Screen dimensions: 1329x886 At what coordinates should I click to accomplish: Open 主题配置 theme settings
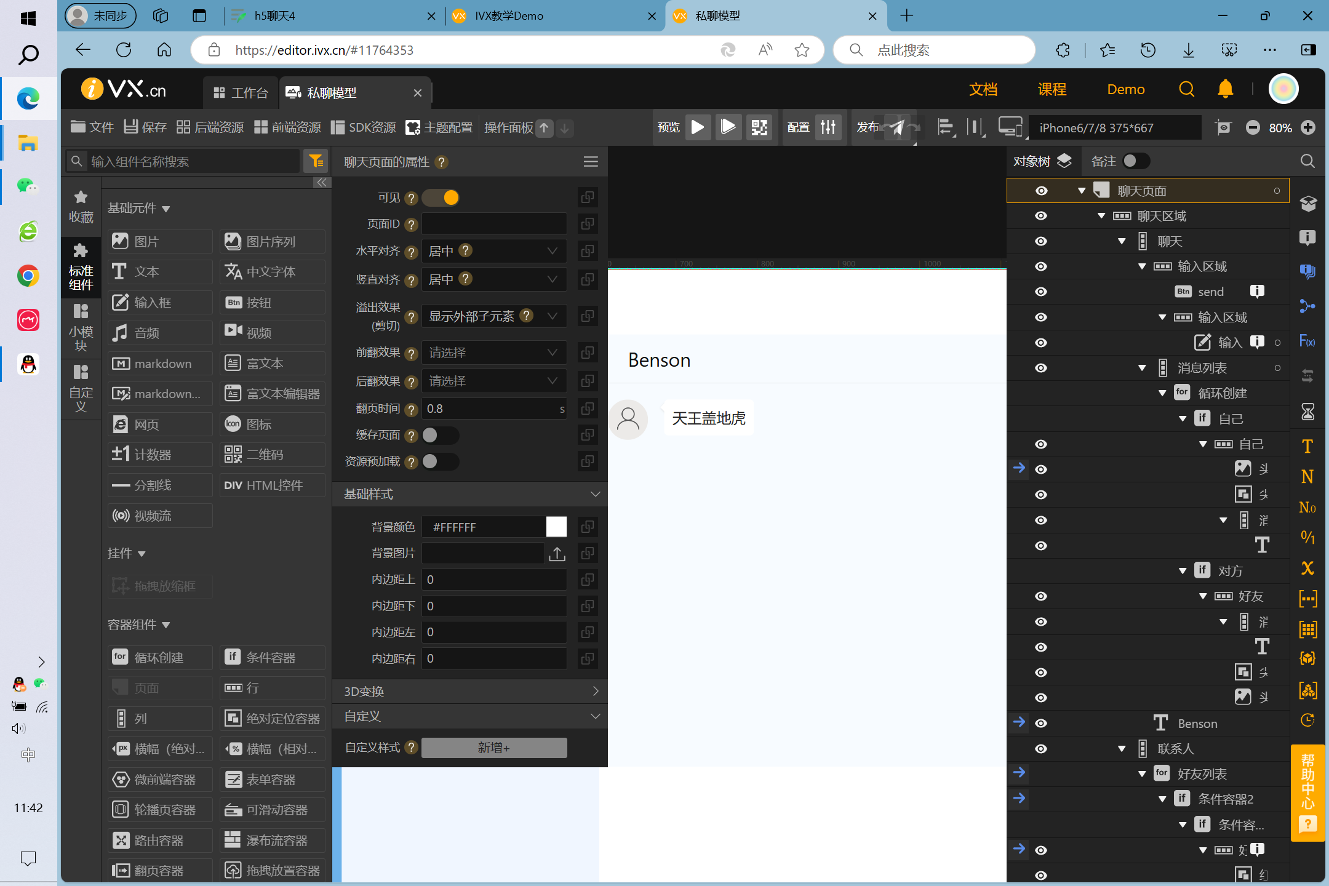[x=439, y=127]
